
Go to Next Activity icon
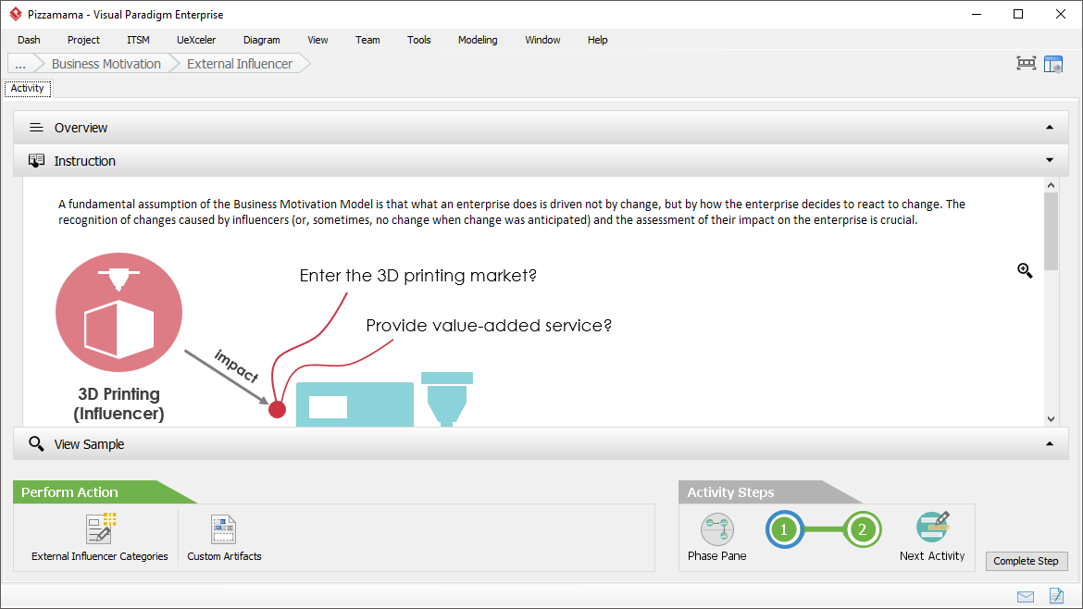pyautogui.click(x=932, y=528)
